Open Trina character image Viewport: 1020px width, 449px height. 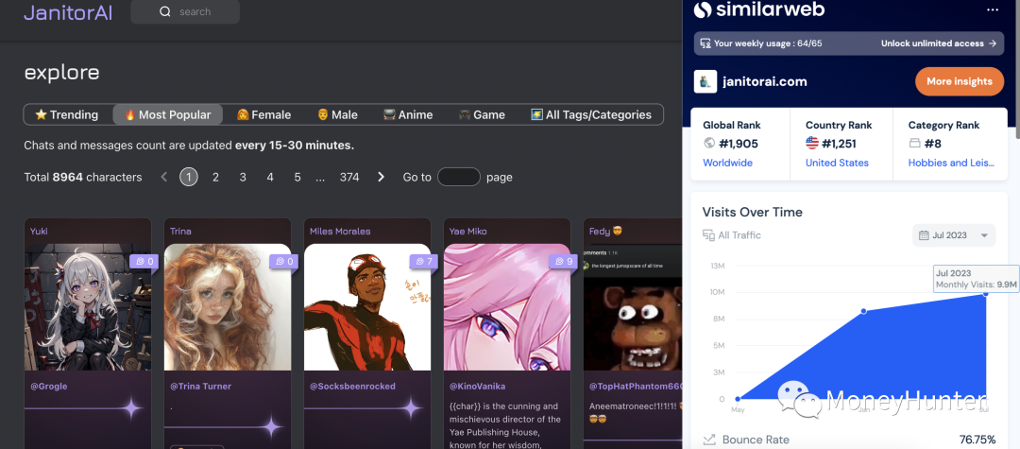click(228, 307)
